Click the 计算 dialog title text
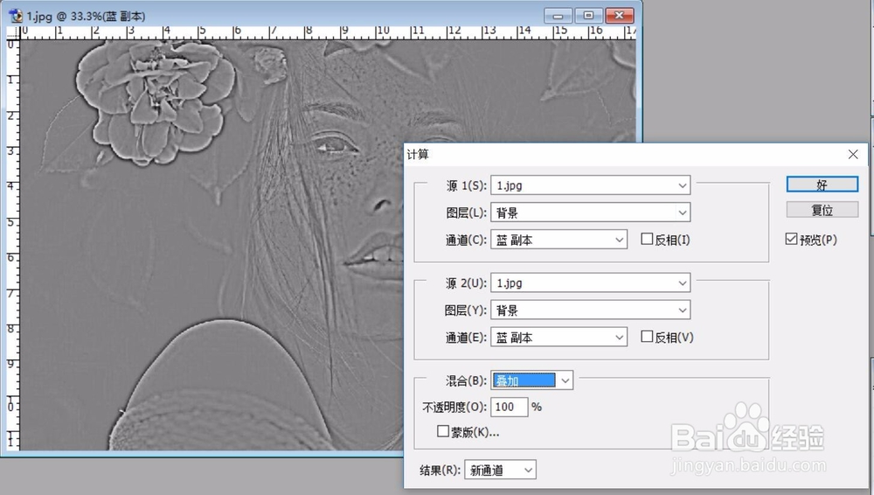The image size is (874, 495). (x=418, y=155)
